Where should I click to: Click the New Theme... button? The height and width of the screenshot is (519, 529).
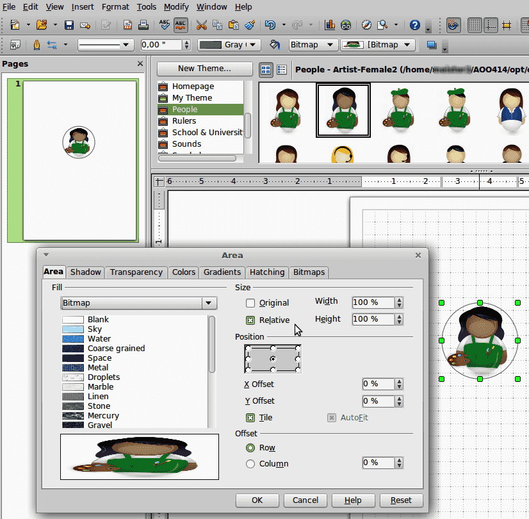click(x=204, y=69)
